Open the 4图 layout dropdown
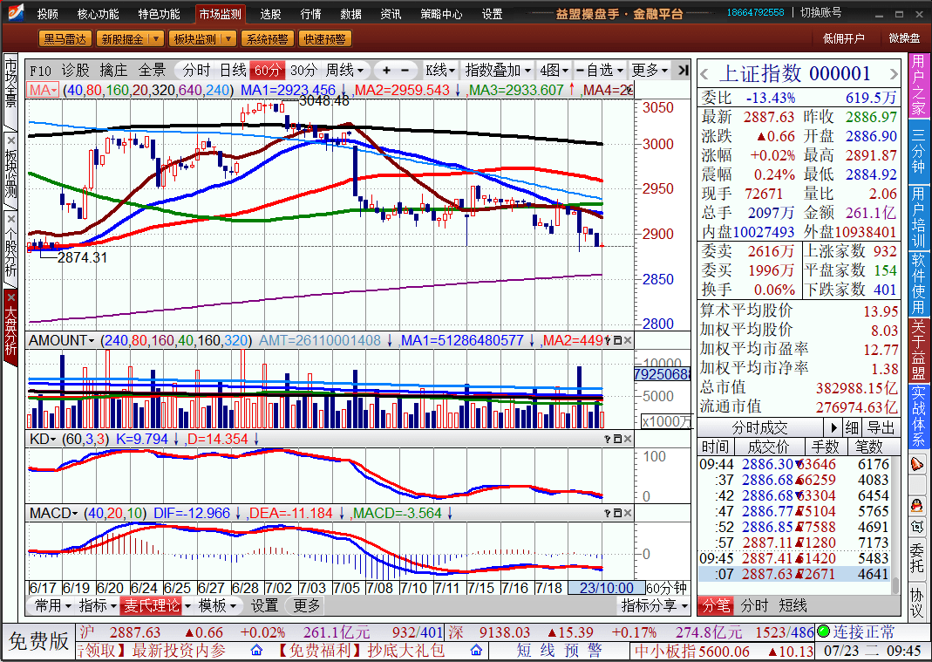Viewport: 932px width, 662px height. point(554,70)
